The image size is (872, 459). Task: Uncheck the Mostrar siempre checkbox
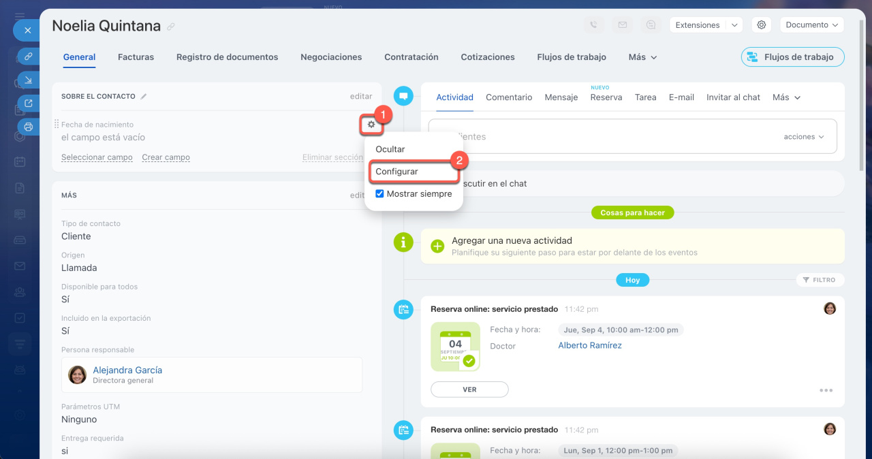click(380, 194)
